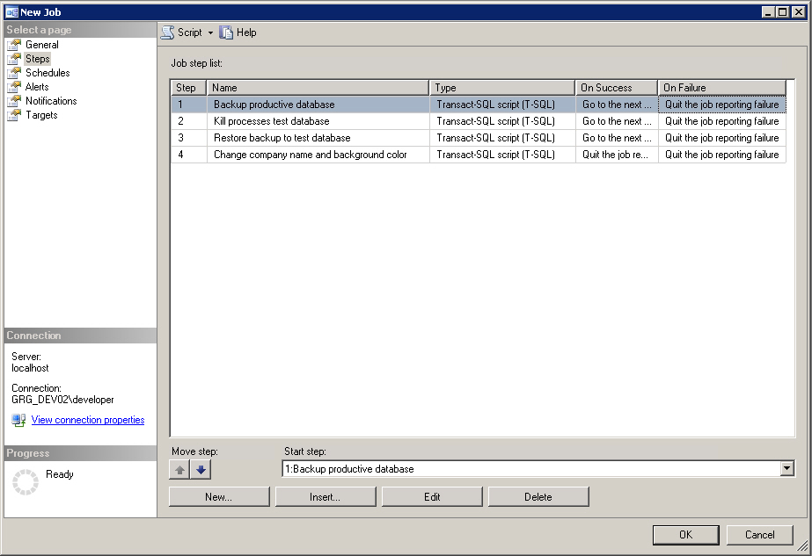
Task: Click step number 4 cell
Action: 188,154
